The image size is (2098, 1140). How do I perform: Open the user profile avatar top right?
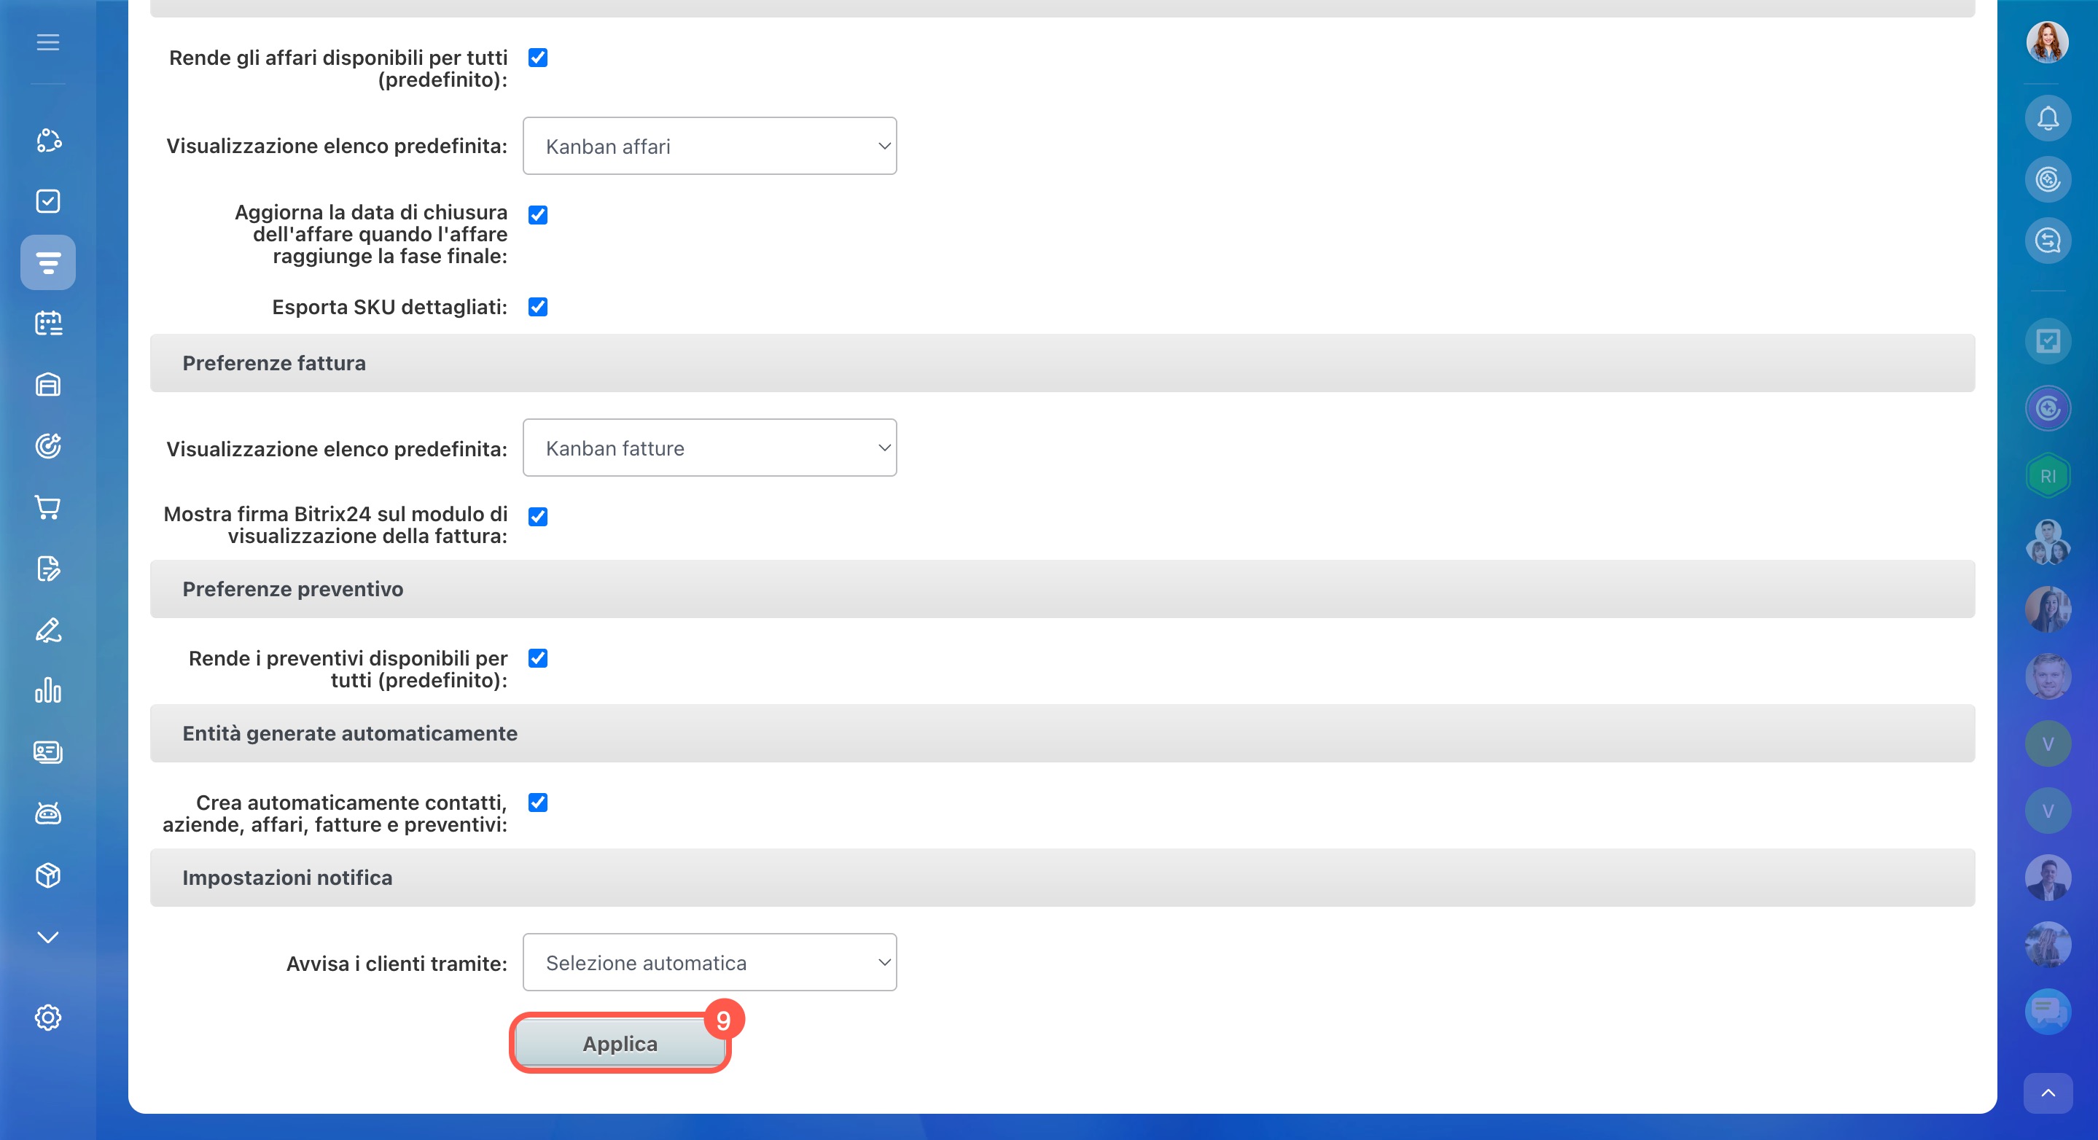coord(2047,42)
